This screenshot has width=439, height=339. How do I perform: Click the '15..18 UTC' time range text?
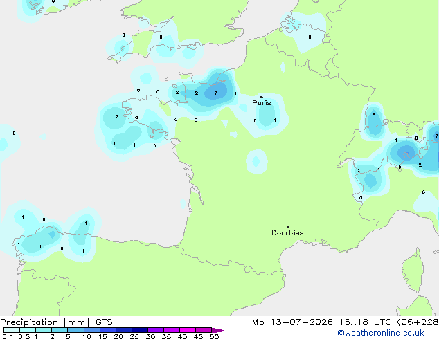click(x=365, y=322)
